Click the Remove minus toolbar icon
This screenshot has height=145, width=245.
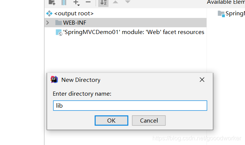tap(88, 2)
